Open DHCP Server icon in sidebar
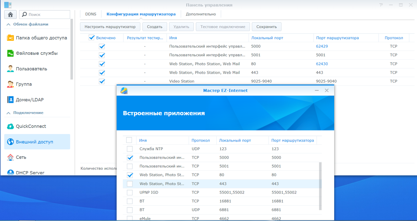Viewport: 417px width, 221px height. point(10,172)
